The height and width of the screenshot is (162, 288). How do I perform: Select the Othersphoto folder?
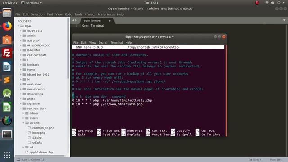[x=35, y=94]
